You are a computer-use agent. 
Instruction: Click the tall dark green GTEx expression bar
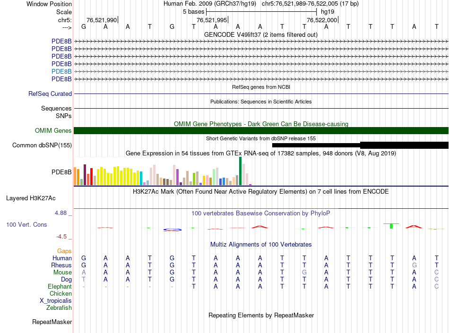pos(240,171)
